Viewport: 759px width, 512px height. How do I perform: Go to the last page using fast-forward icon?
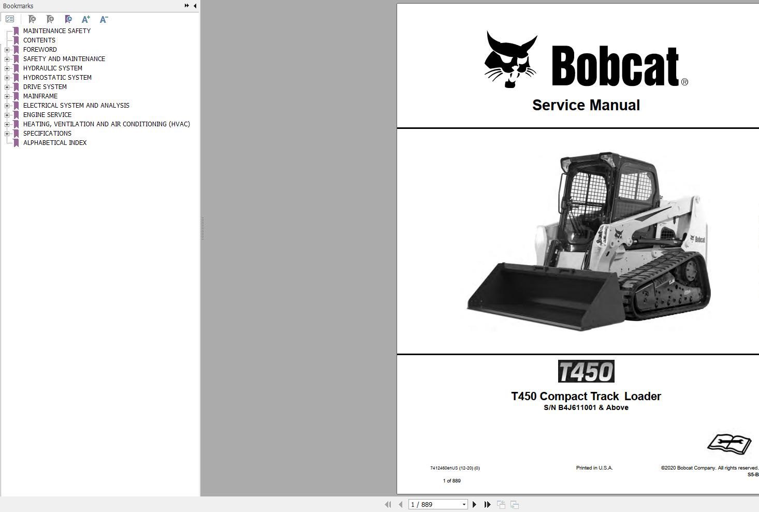(x=487, y=504)
